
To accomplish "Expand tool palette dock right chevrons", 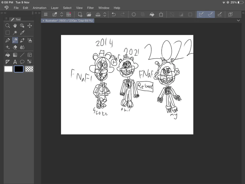I will pyautogui.click(x=36, y=13).
